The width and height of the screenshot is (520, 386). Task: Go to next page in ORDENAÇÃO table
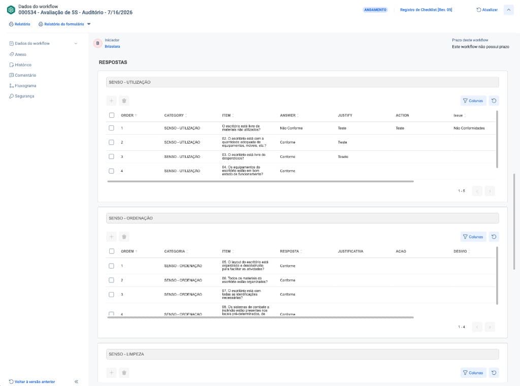coord(490,327)
